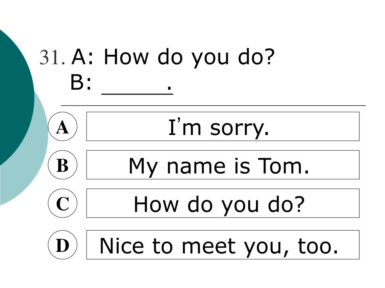
Task: Select the circled letter B option
Action: coord(63,165)
